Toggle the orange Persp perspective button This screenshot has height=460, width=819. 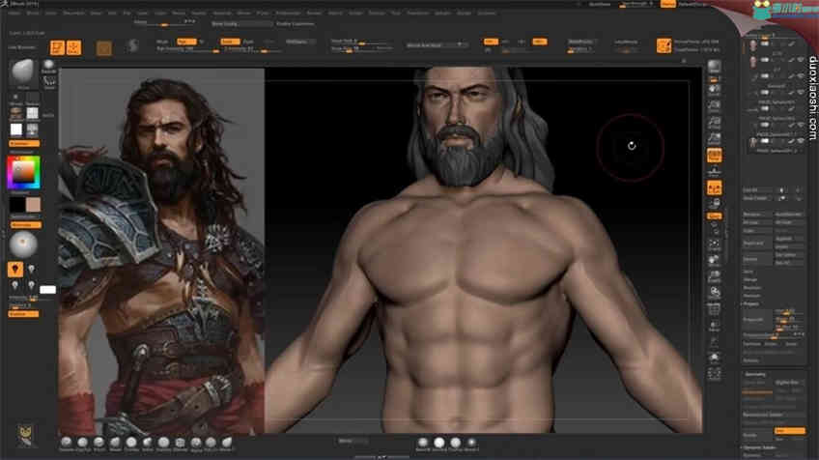715,156
